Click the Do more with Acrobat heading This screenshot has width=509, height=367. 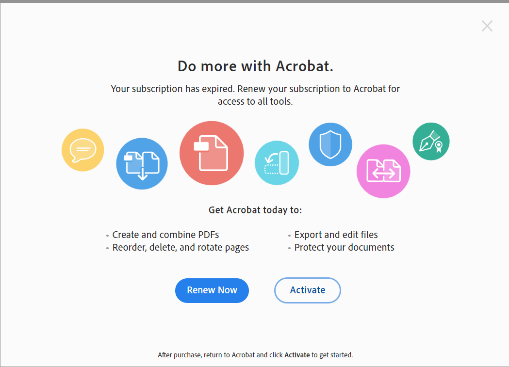tap(255, 66)
